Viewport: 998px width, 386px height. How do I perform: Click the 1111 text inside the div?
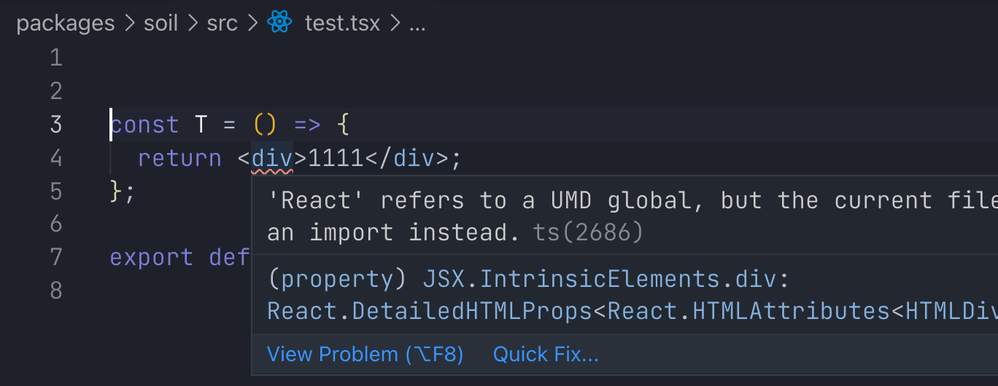336,158
